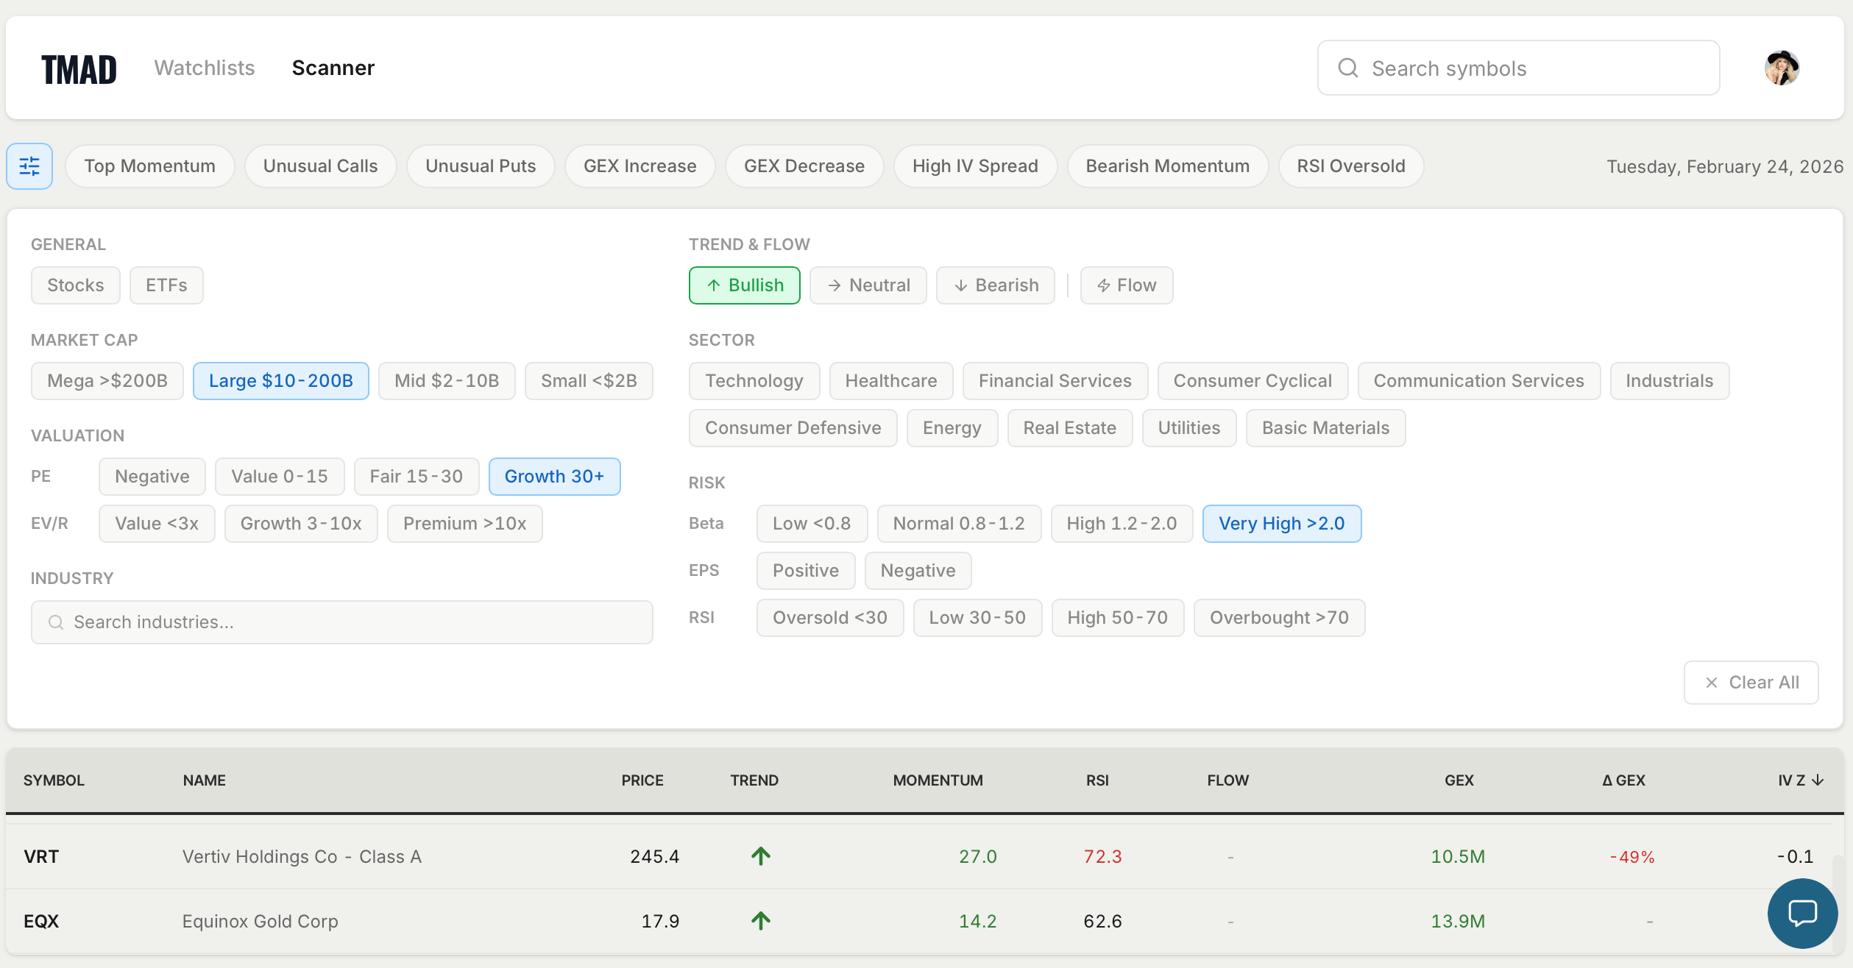Click the EQX upward trend arrow
The height and width of the screenshot is (968, 1853).
(x=761, y=920)
